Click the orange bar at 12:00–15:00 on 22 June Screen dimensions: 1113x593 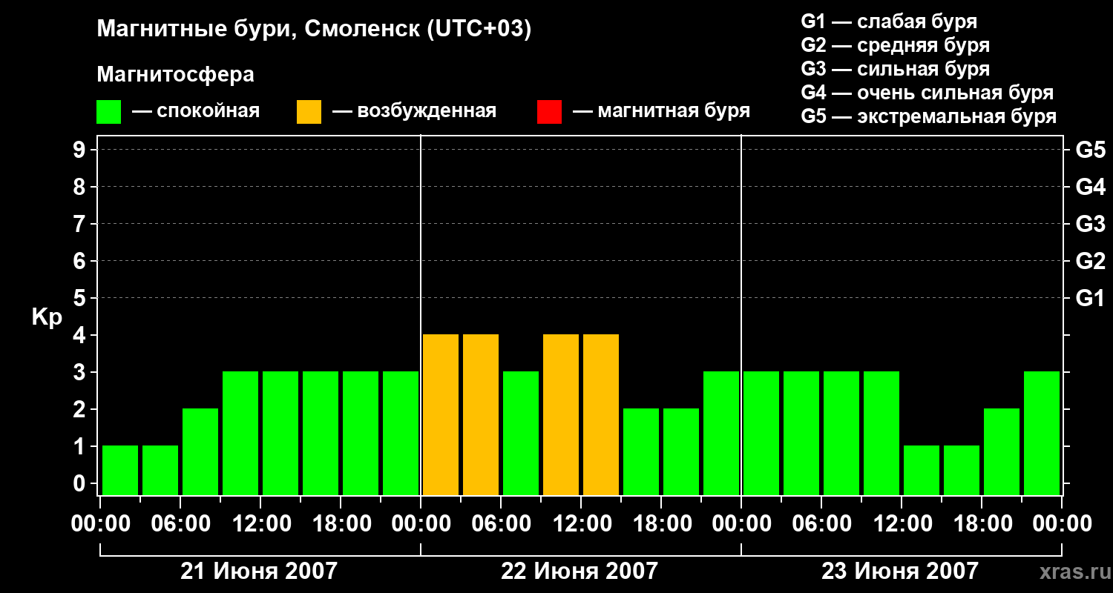(x=601, y=414)
